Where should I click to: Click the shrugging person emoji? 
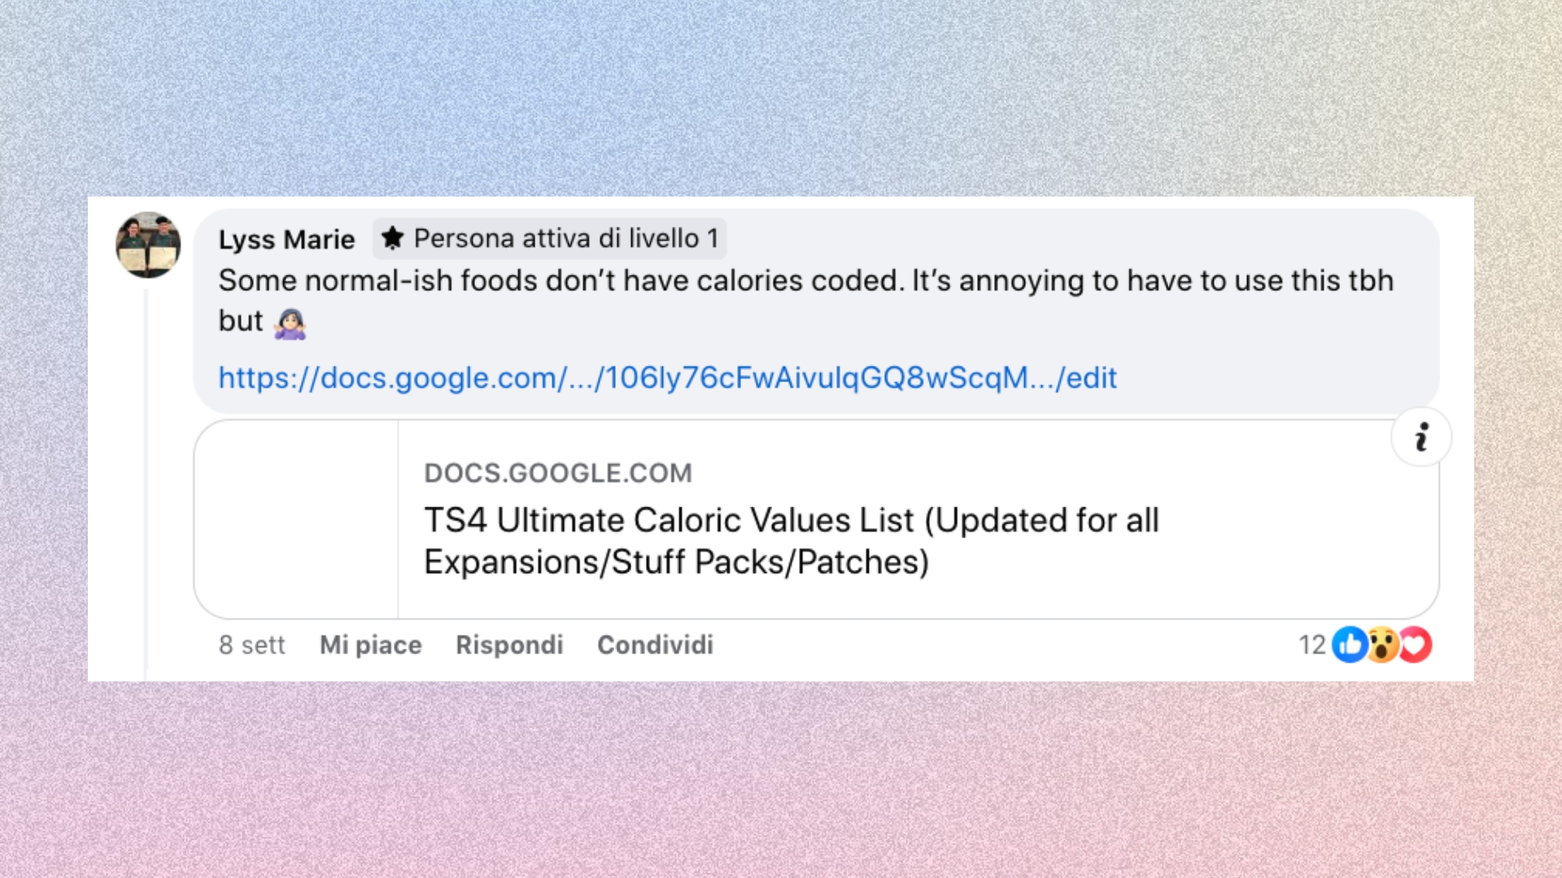tap(290, 323)
